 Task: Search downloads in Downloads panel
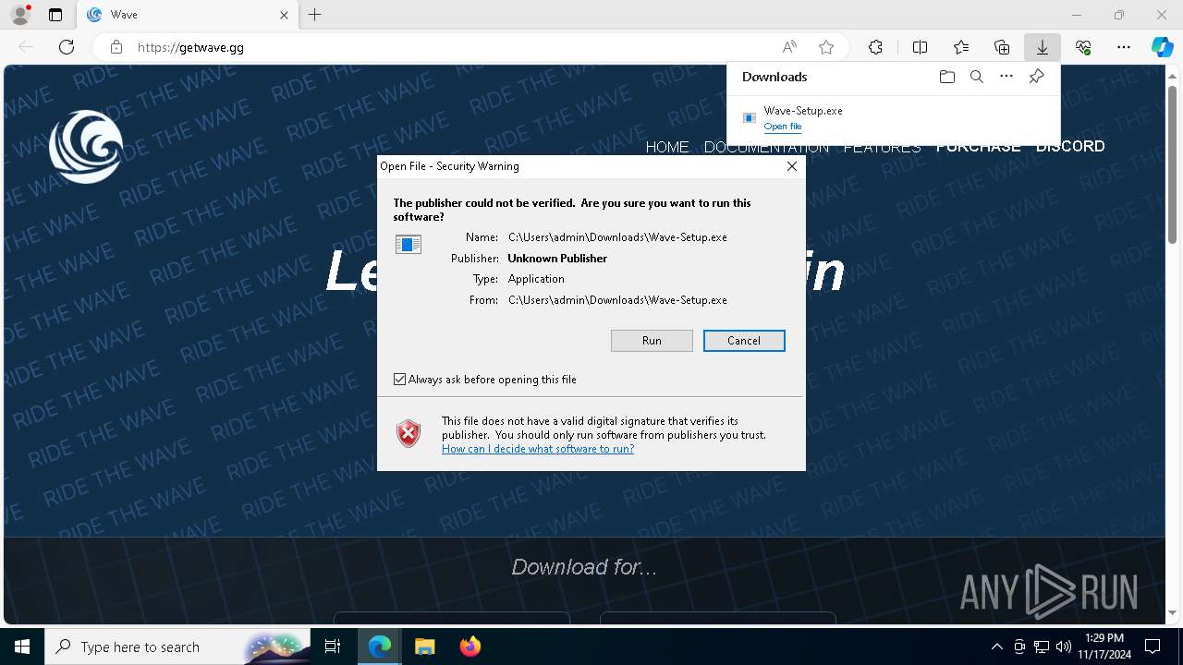977,77
